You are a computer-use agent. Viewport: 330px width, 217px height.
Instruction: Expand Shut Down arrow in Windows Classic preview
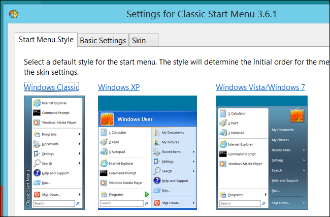(x=79, y=194)
